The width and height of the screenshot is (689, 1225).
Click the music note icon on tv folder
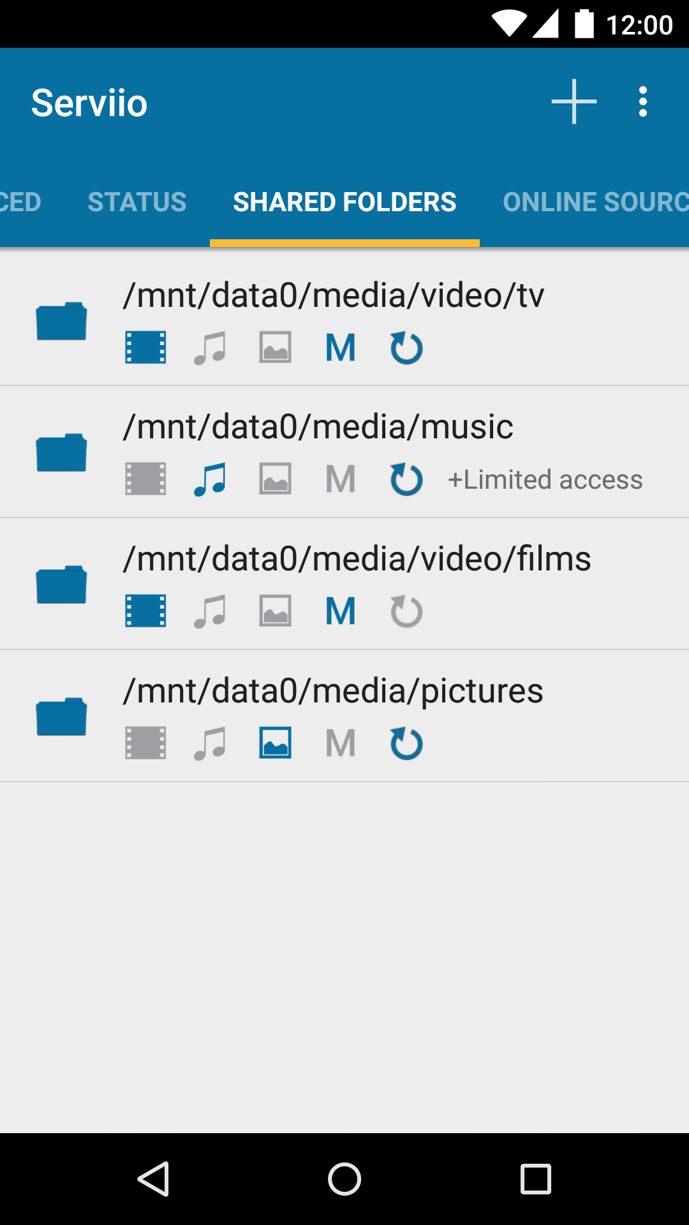[210, 348]
